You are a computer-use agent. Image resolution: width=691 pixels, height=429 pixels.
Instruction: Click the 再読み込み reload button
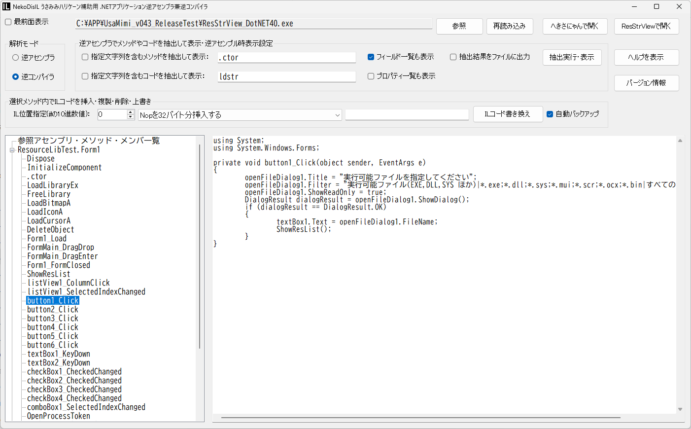510,26
